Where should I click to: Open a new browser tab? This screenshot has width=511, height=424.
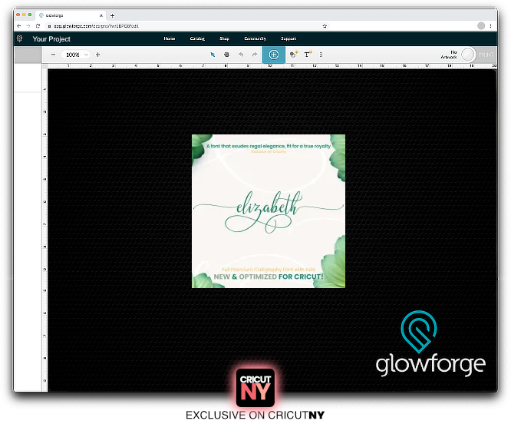(113, 15)
